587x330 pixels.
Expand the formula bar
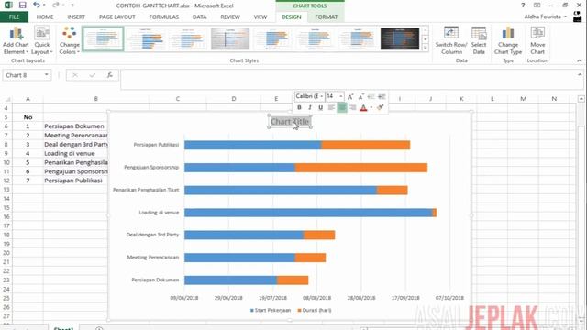(580, 74)
